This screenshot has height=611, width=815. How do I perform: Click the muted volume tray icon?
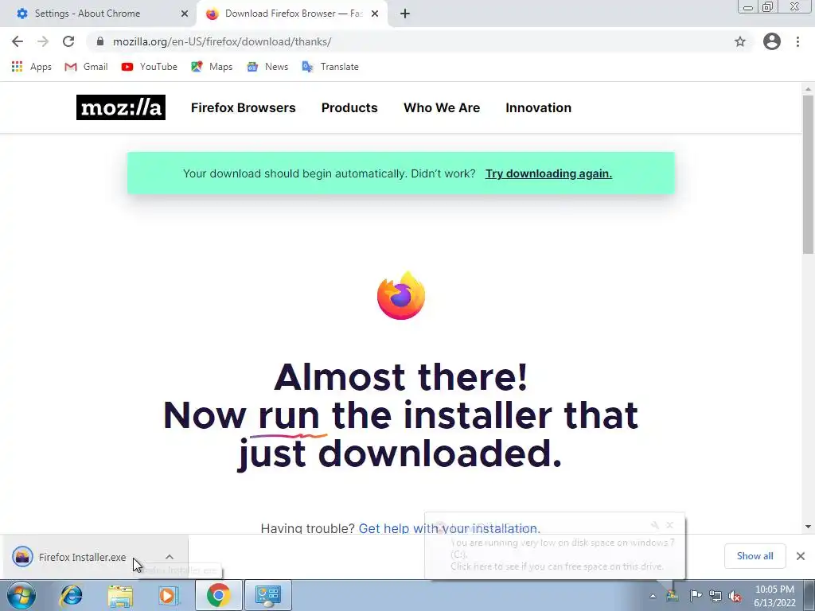pyautogui.click(x=735, y=596)
